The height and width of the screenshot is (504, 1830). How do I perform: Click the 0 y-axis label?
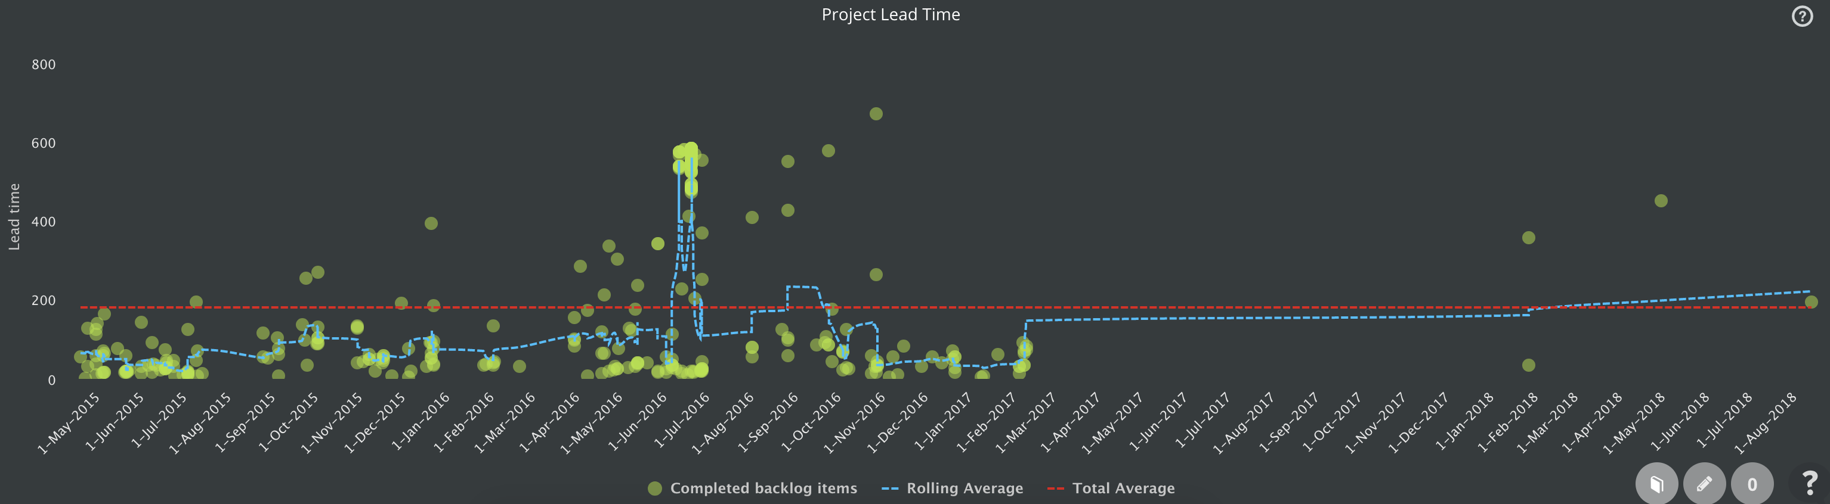51,381
